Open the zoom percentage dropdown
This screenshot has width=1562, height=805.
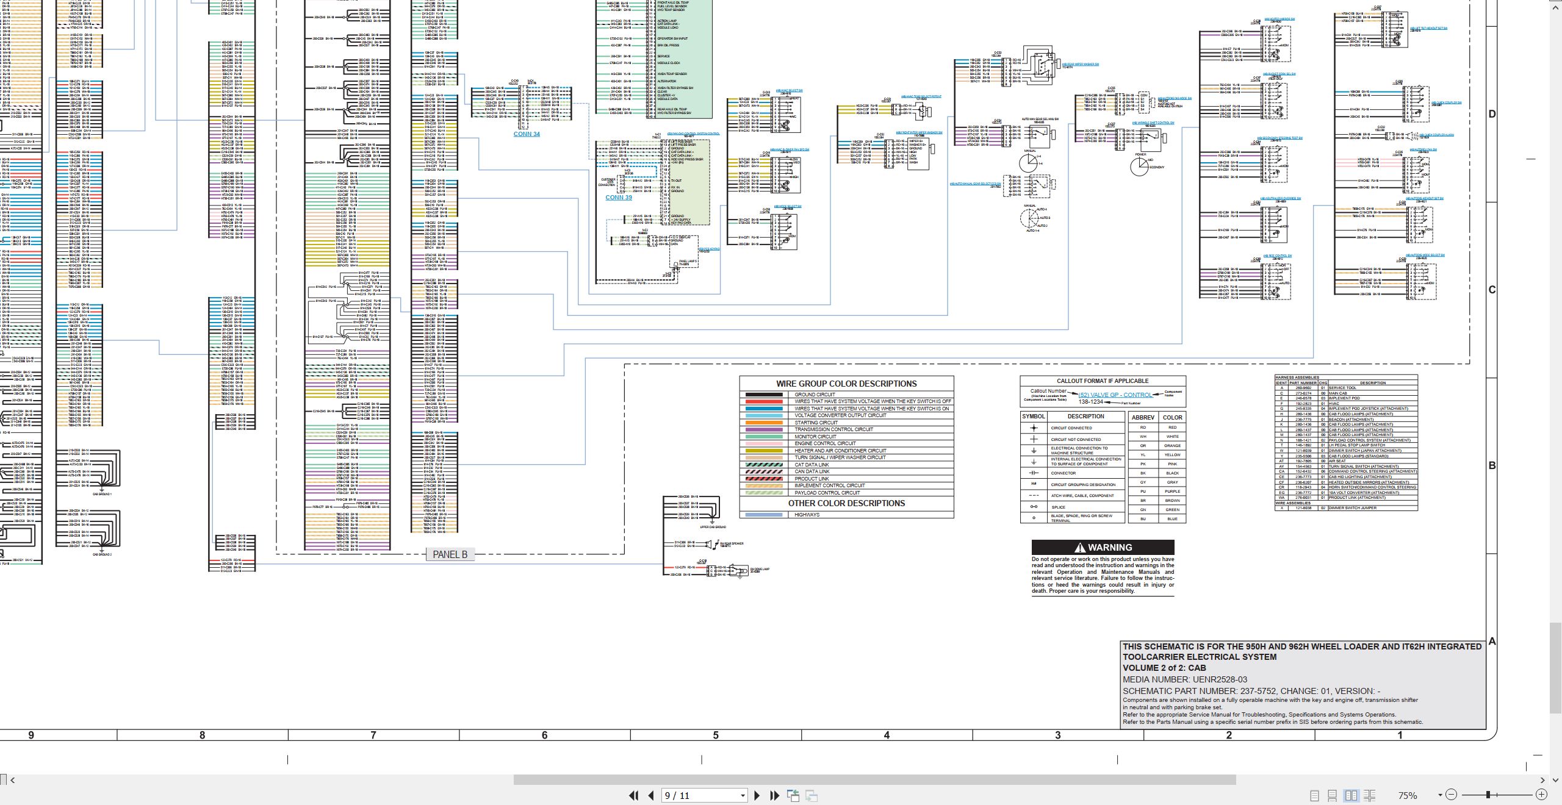(x=1440, y=795)
